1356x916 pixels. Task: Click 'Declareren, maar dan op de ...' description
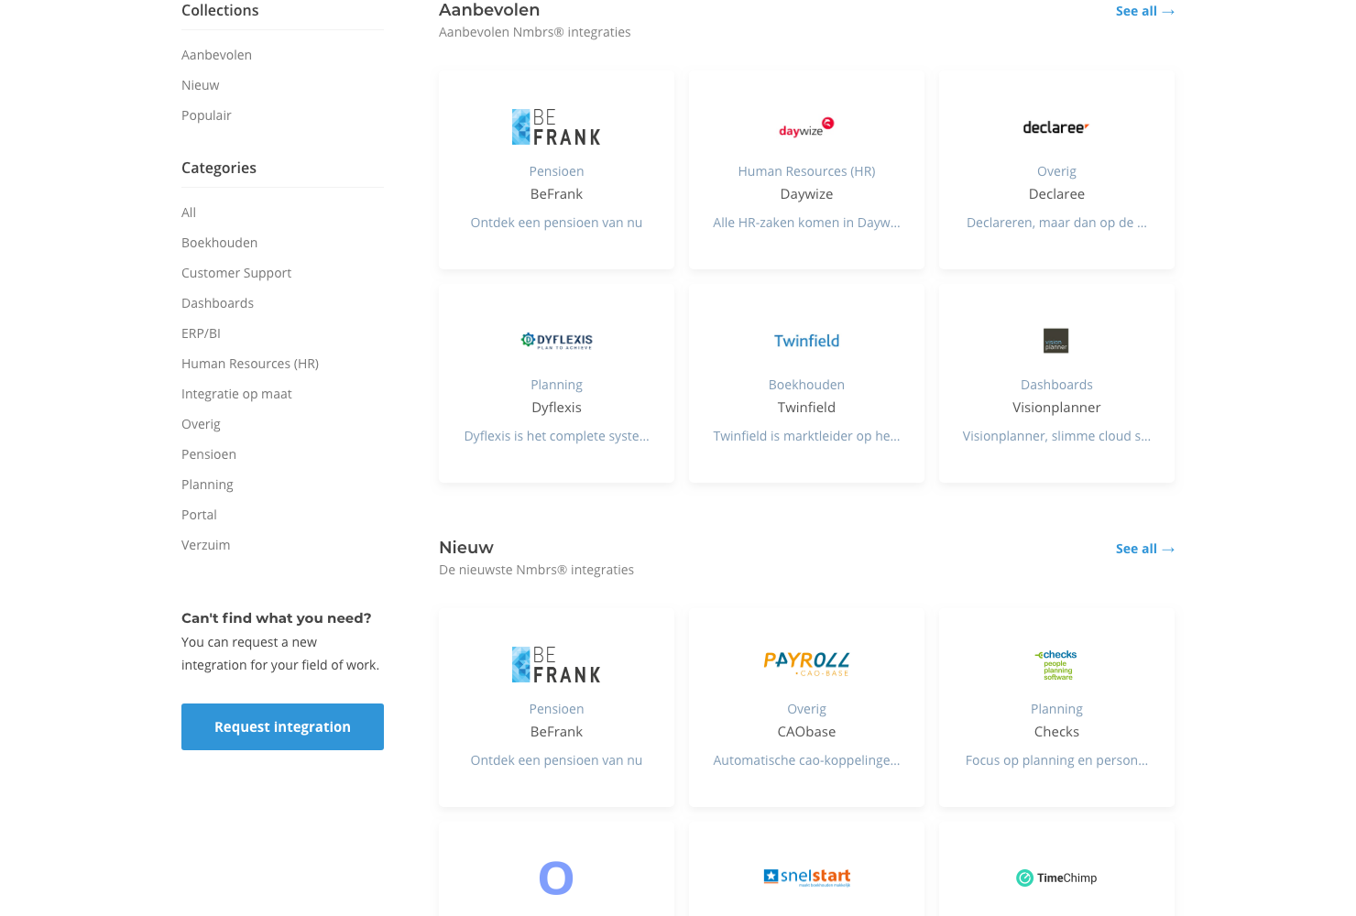1056,223
